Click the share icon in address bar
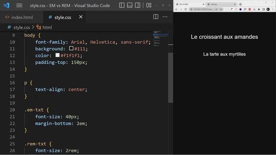 (x=216, y=9)
